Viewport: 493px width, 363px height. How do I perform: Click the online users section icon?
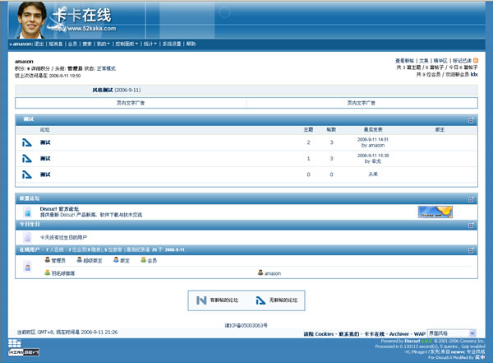tap(28, 267)
